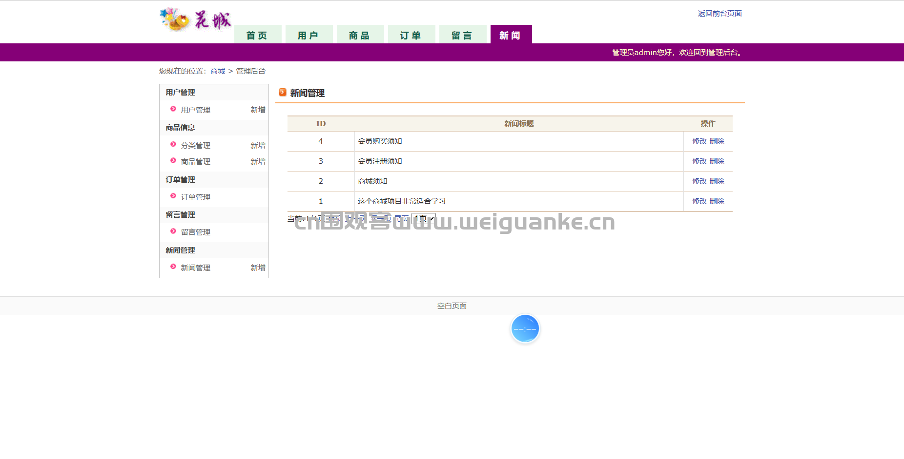904x459 pixels.
Task: Click the pink bullet icon next to 留言管理
Action: (x=173, y=231)
